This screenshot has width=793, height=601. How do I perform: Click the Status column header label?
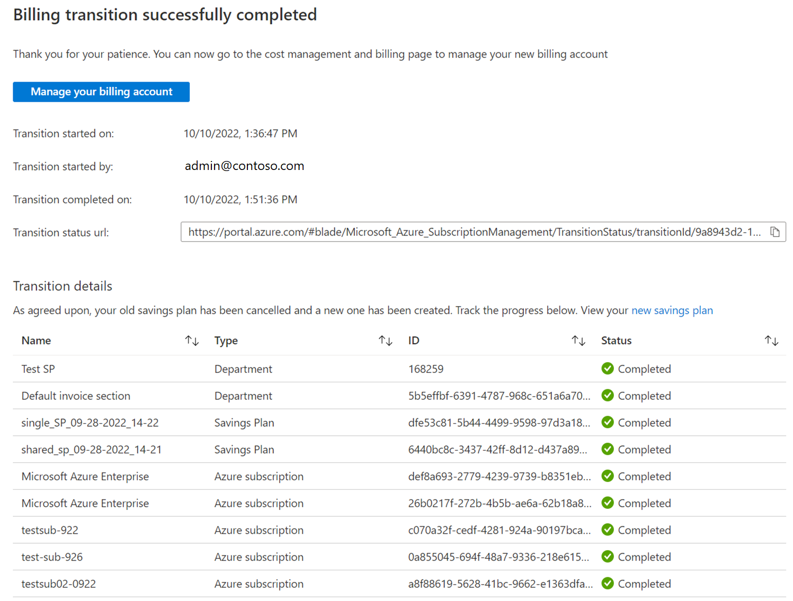tap(616, 341)
